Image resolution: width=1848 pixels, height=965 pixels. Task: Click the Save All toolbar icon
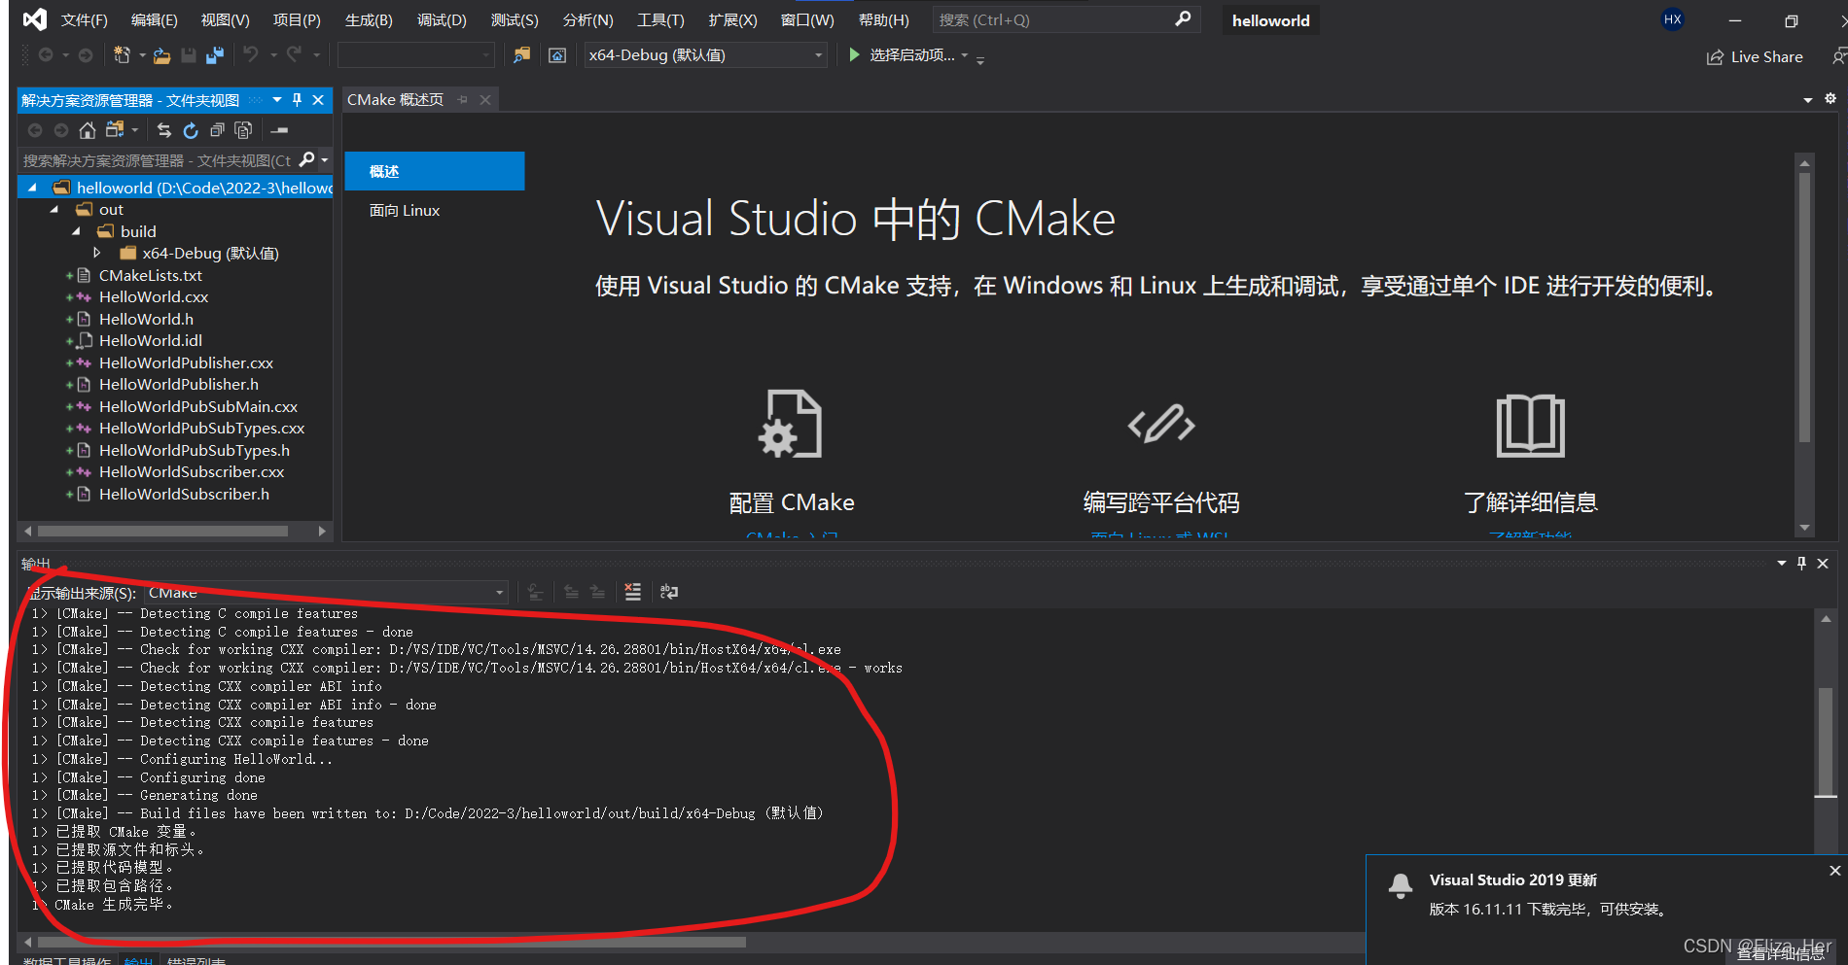pyautogui.click(x=215, y=55)
